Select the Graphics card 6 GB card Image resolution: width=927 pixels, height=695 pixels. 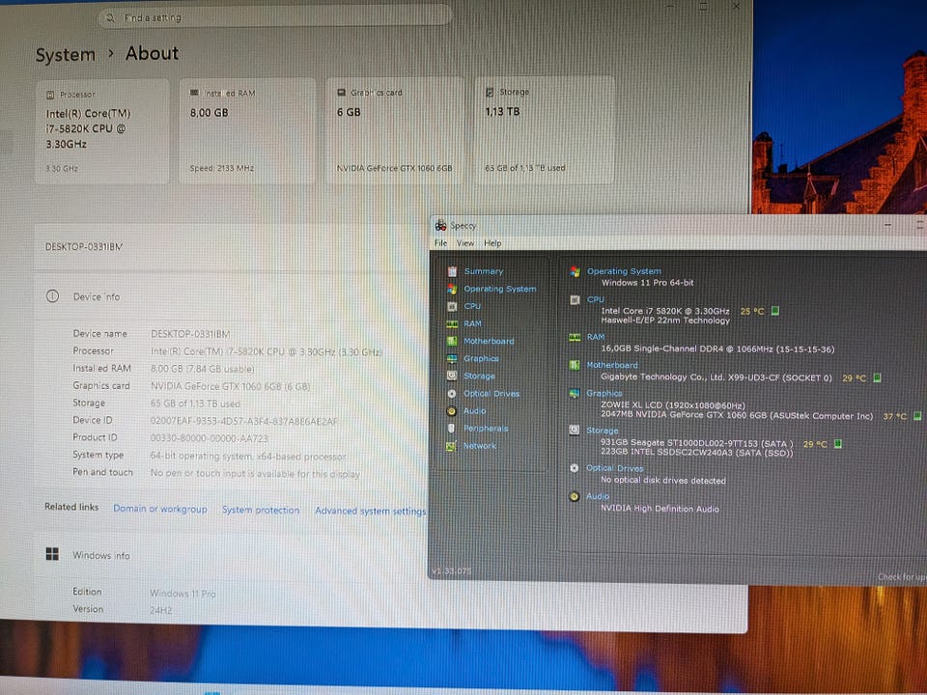point(395,130)
